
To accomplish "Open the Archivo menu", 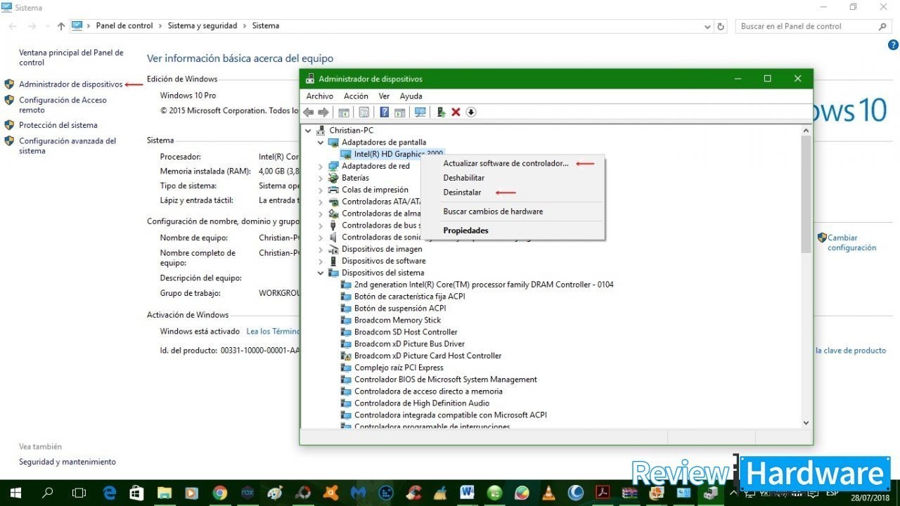I will click(319, 96).
